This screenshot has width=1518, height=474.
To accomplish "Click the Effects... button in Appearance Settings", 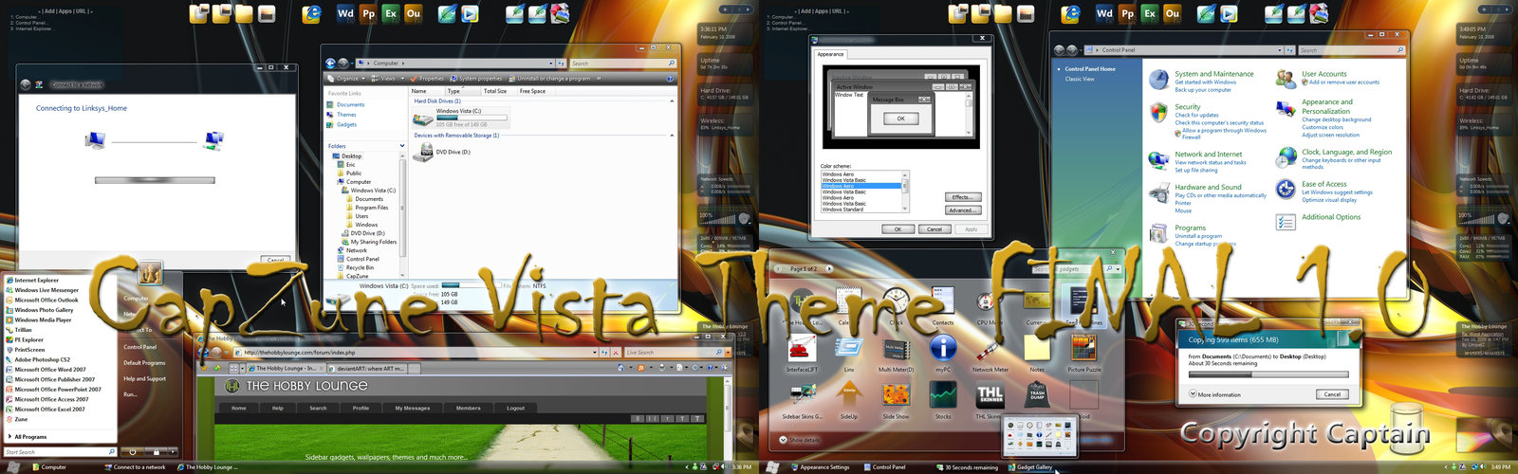I will coord(961,197).
